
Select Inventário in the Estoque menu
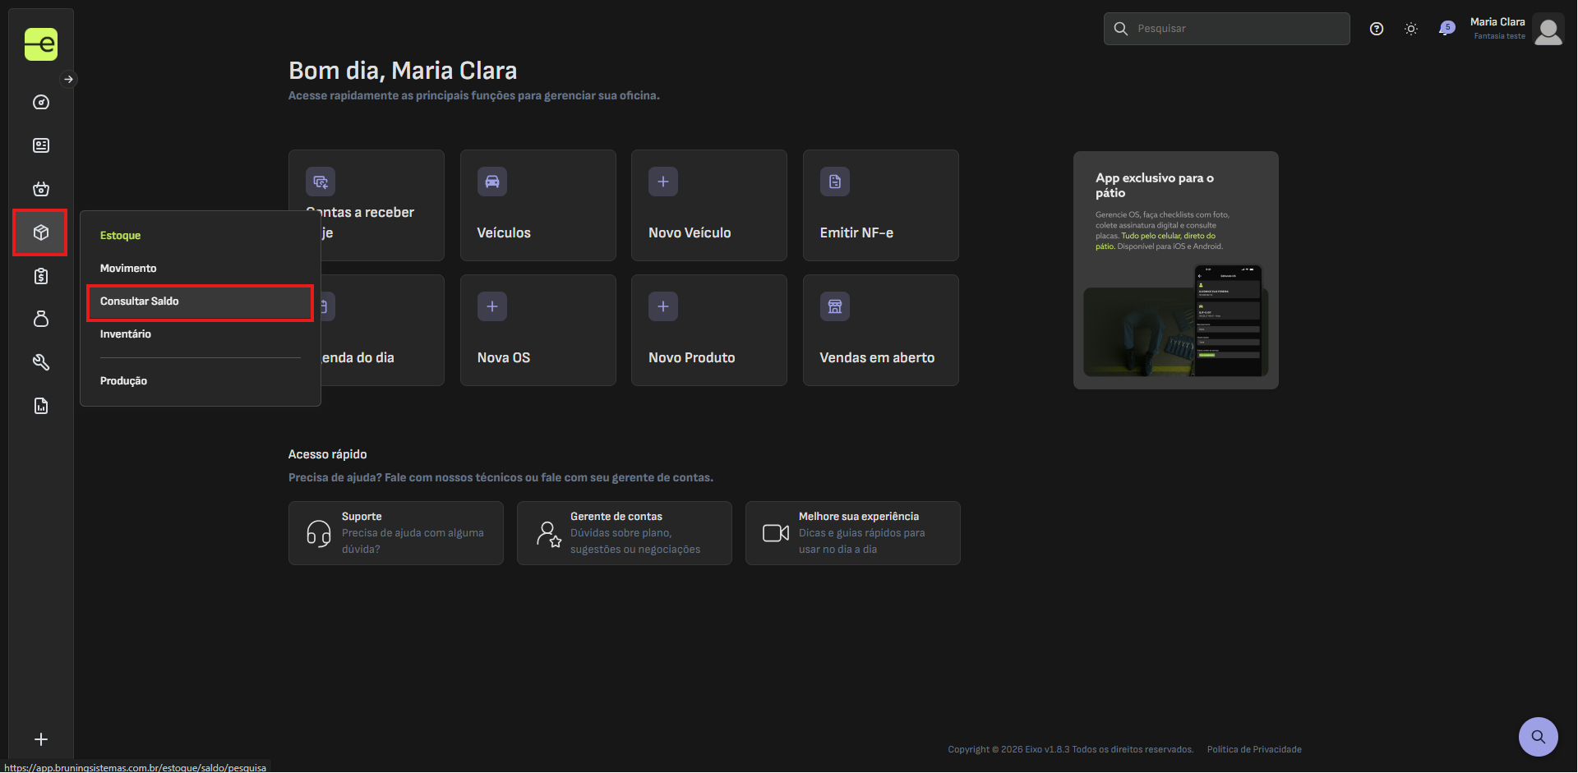[200, 334]
